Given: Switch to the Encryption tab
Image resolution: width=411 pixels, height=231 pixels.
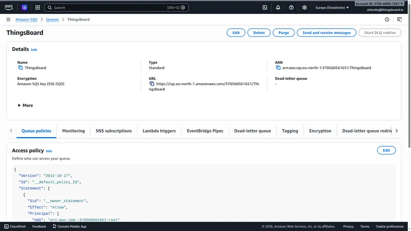Looking at the screenshot, I should (320, 131).
